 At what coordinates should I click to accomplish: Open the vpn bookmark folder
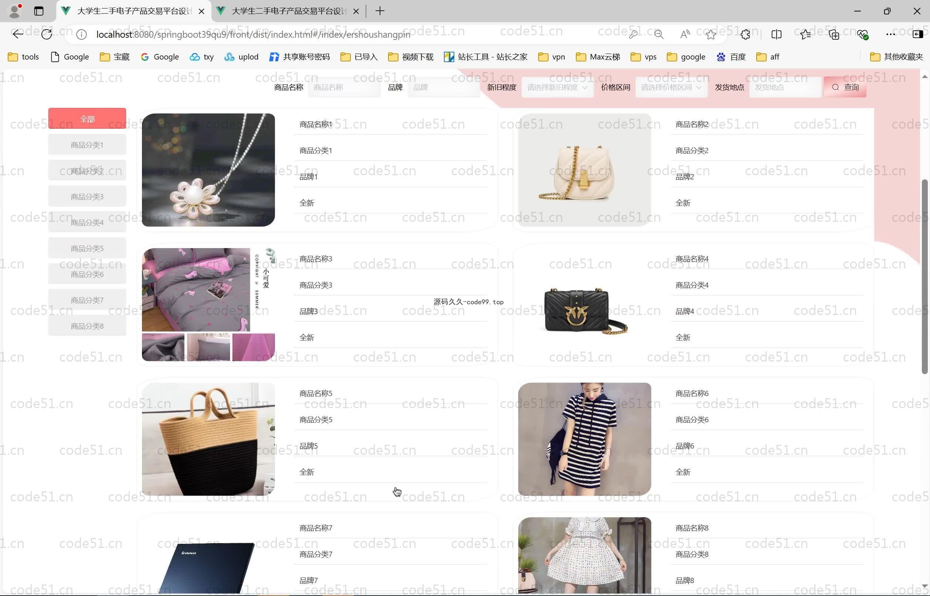tap(551, 57)
